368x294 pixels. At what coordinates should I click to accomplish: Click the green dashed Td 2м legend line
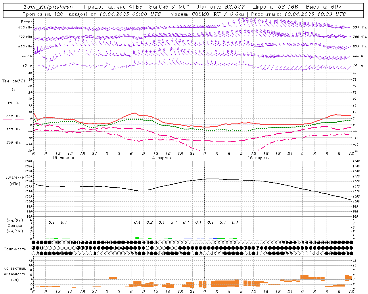[13, 106]
